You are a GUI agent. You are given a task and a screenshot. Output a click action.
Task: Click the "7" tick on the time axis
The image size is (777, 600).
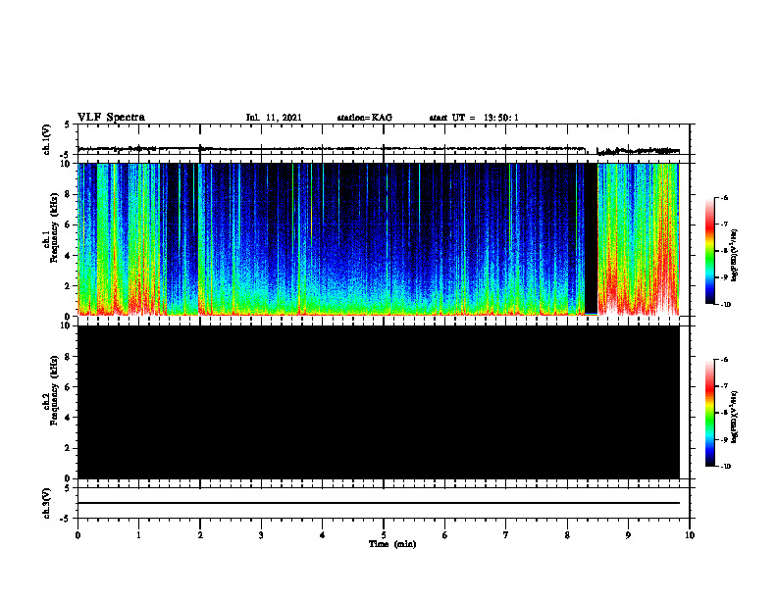pyautogui.click(x=506, y=535)
